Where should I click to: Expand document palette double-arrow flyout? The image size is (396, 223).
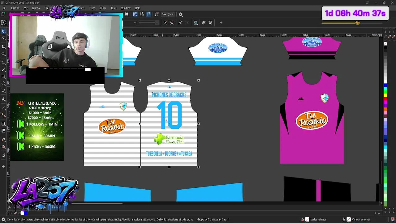pos(379,213)
